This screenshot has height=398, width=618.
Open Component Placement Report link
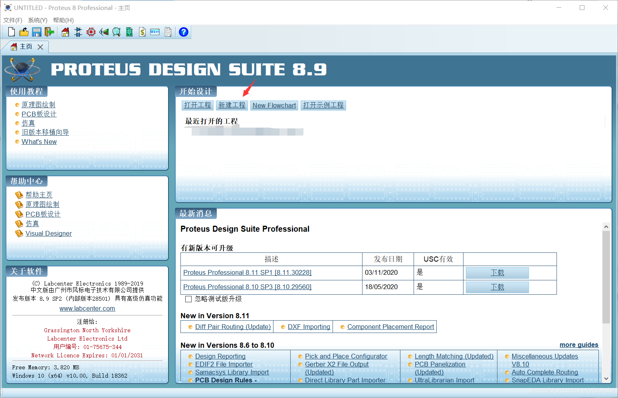coord(390,327)
